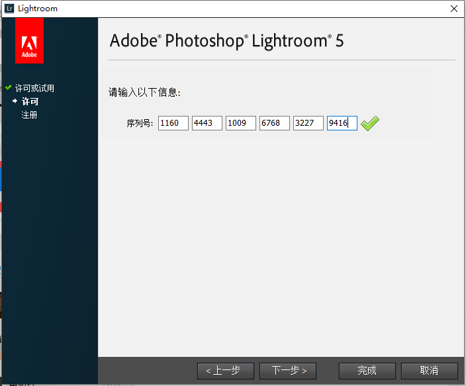The image size is (466, 386).
Task: Click the serial field containing 1160
Action: coord(173,123)
